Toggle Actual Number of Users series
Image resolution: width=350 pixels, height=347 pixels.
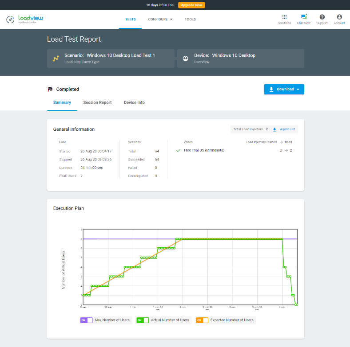click(143, 320)
